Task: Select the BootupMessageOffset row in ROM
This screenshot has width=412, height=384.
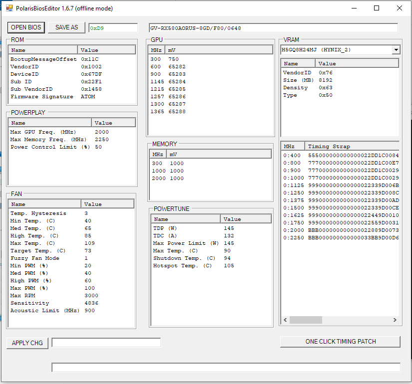Action: pos(72,59)
